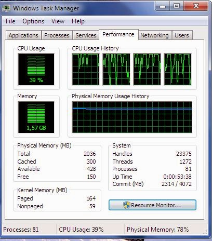The height and width of the screenshot is (241, 212).
Task: Switch to the Services tab
Action: click(x=86, y=35)
